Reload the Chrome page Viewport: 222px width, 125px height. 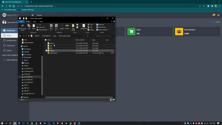[x=10, y=6]
